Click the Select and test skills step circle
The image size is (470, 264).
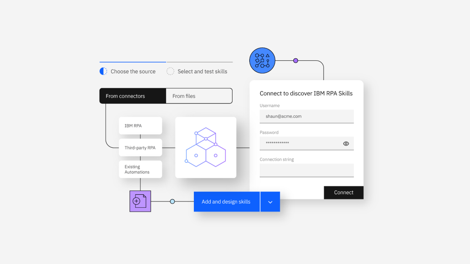pyautogui.click(x=170, y=71)
